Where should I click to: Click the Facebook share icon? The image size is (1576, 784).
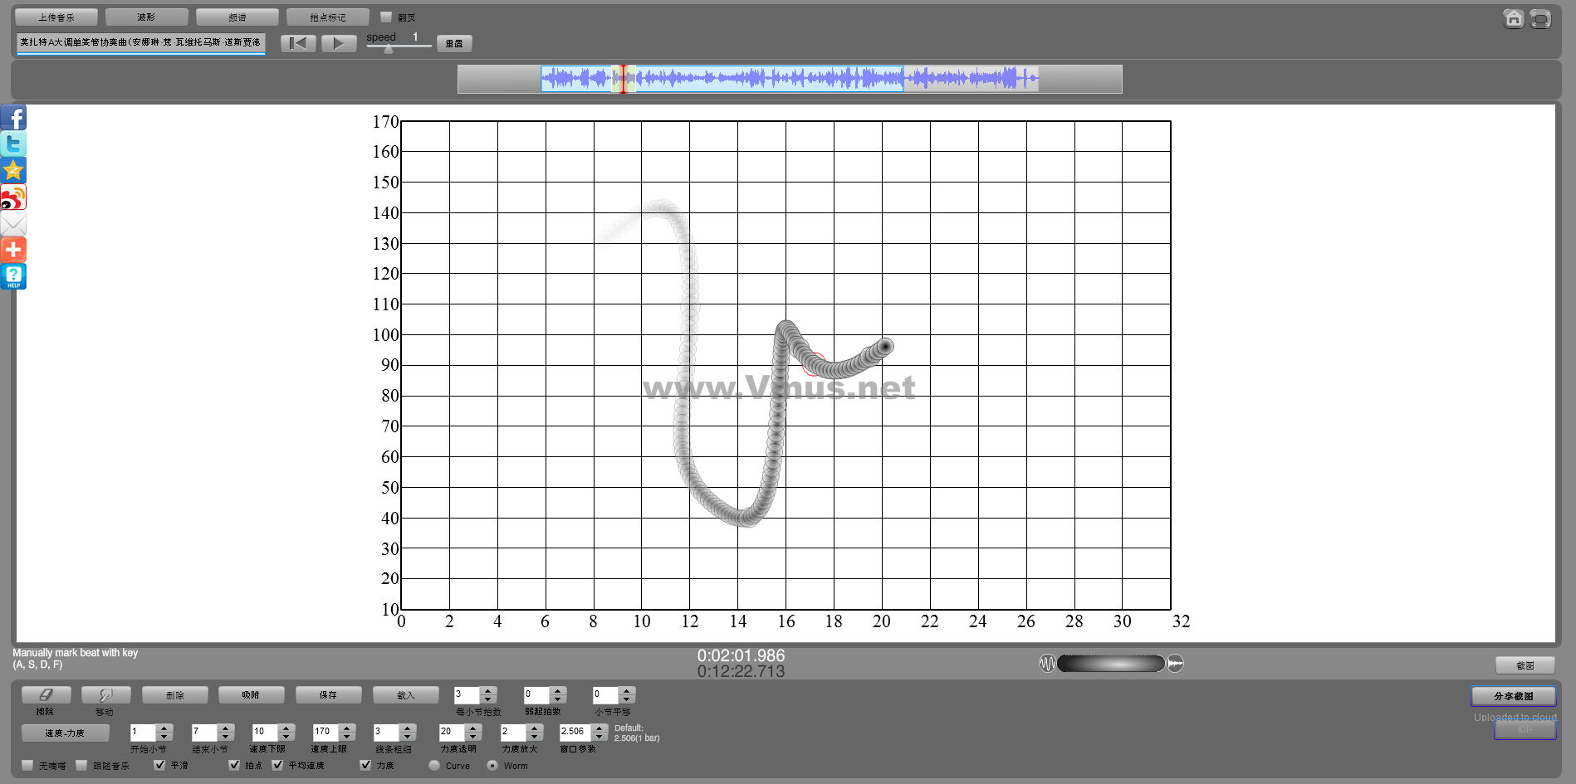[x=13, y=118]
